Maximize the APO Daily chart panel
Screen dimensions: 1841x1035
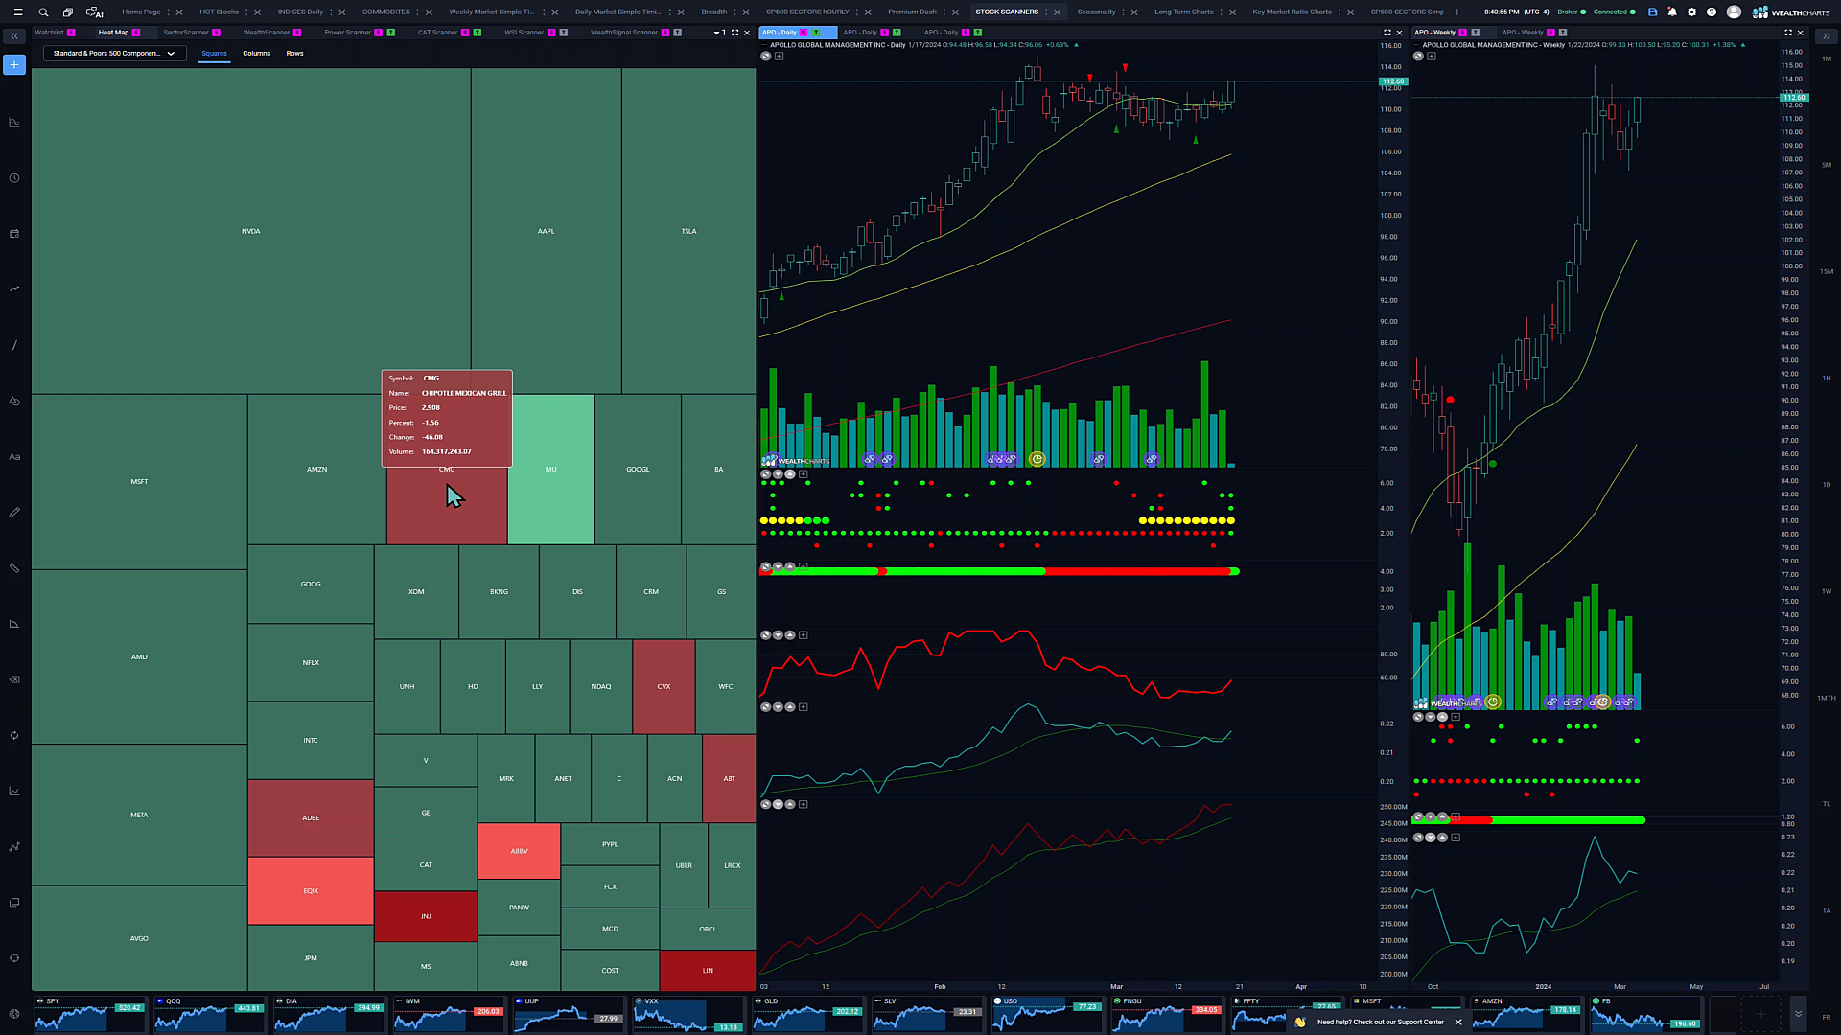[1387, 33]
